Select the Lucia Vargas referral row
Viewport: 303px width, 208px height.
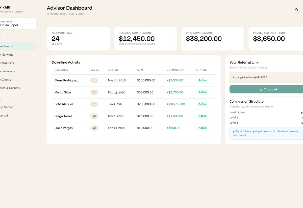(134, 128)
